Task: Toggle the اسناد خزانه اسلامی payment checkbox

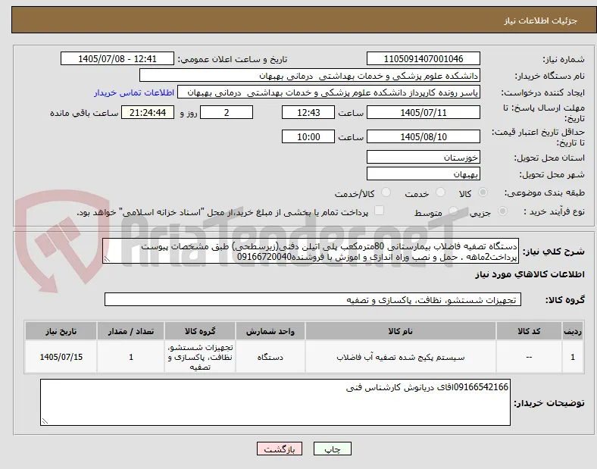Action: pyautogui.click(x=379, y=211)
